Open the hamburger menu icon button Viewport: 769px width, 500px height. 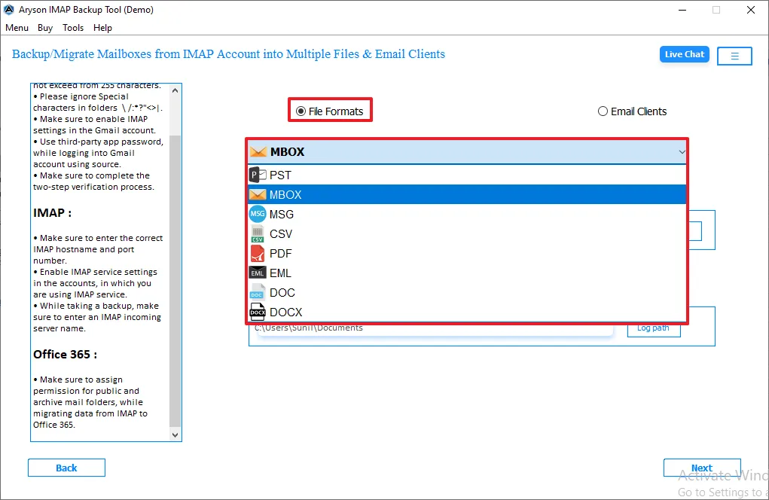click(734, 56)
